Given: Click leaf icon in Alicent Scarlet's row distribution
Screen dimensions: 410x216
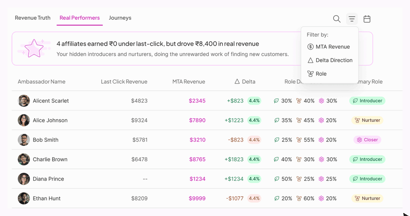Looking at the screenshot, I should [x=277, y=101].
